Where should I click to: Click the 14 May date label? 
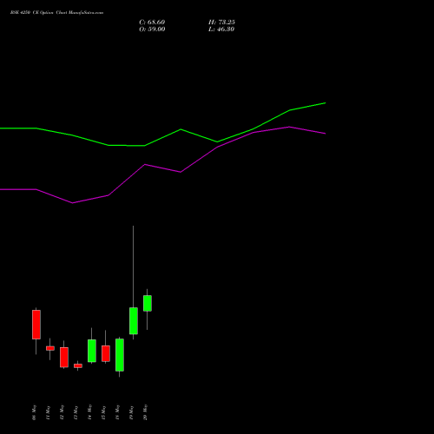pos(90,412)
